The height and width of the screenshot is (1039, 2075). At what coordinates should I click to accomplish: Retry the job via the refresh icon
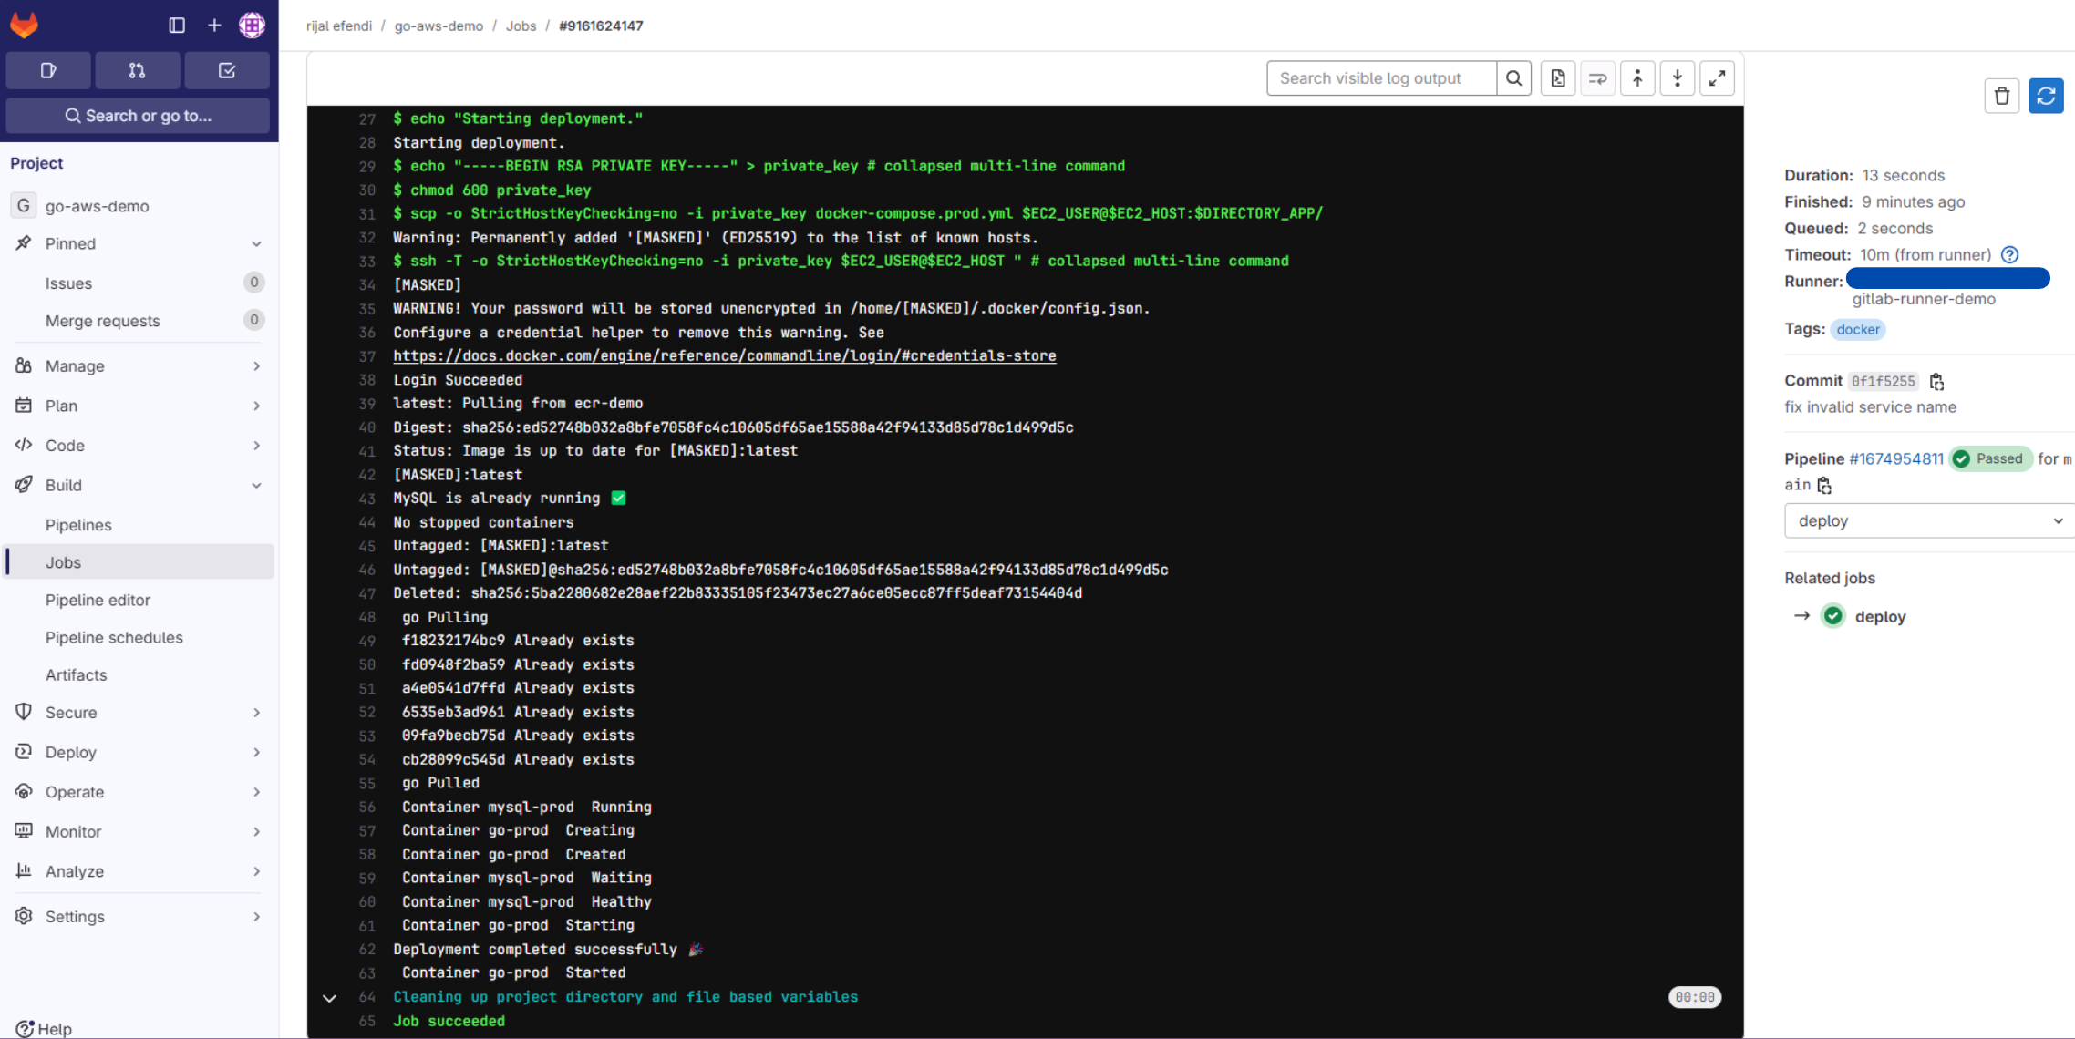tap(2046, 96)
